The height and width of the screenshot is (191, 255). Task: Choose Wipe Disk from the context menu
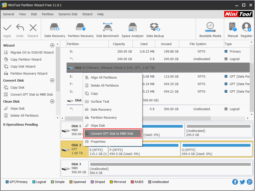[x=113, y=125]
